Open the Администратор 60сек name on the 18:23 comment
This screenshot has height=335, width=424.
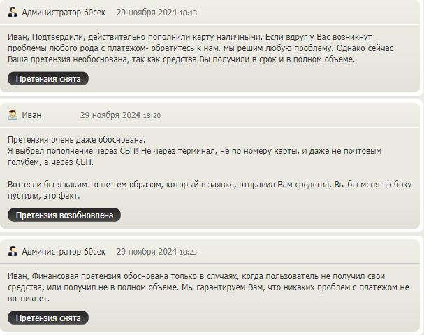64,252
